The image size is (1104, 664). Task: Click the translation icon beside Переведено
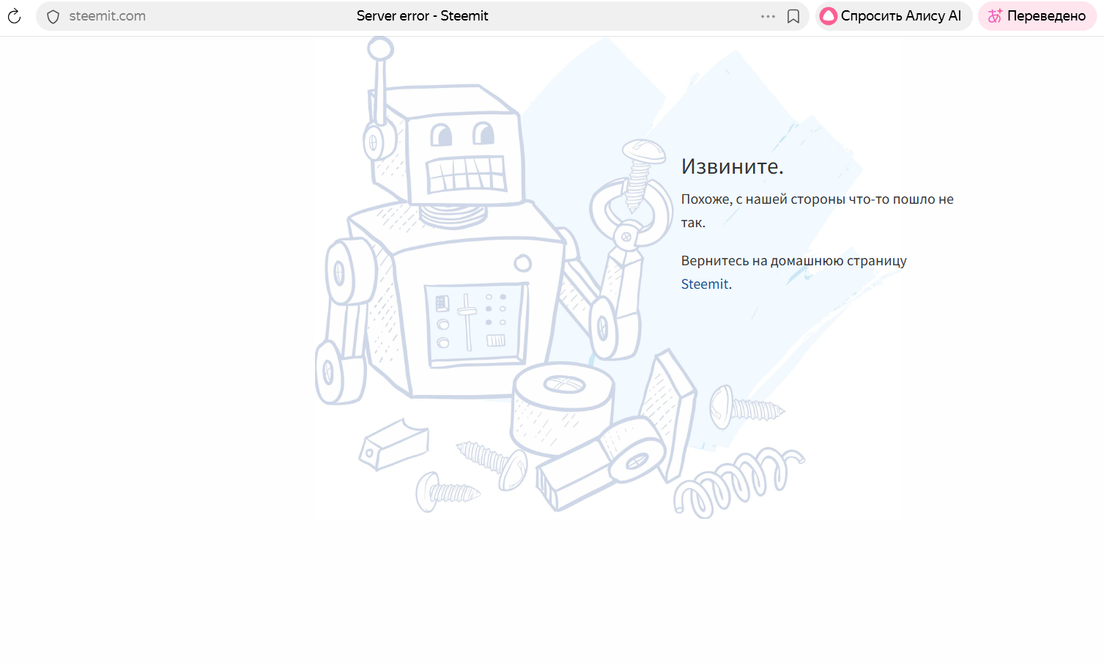(995, 16)
